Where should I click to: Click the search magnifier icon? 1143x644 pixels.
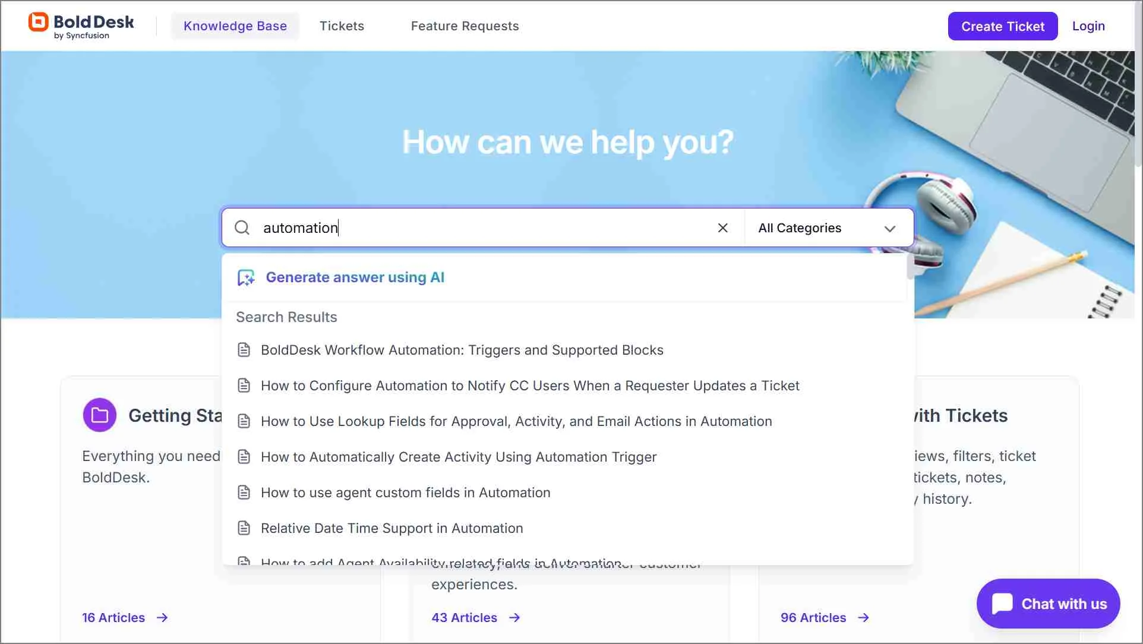[242, 228]
